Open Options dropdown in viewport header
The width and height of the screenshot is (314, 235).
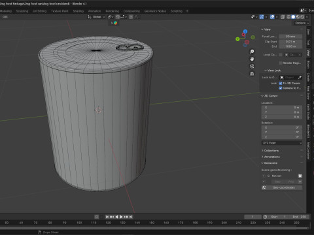302,23
